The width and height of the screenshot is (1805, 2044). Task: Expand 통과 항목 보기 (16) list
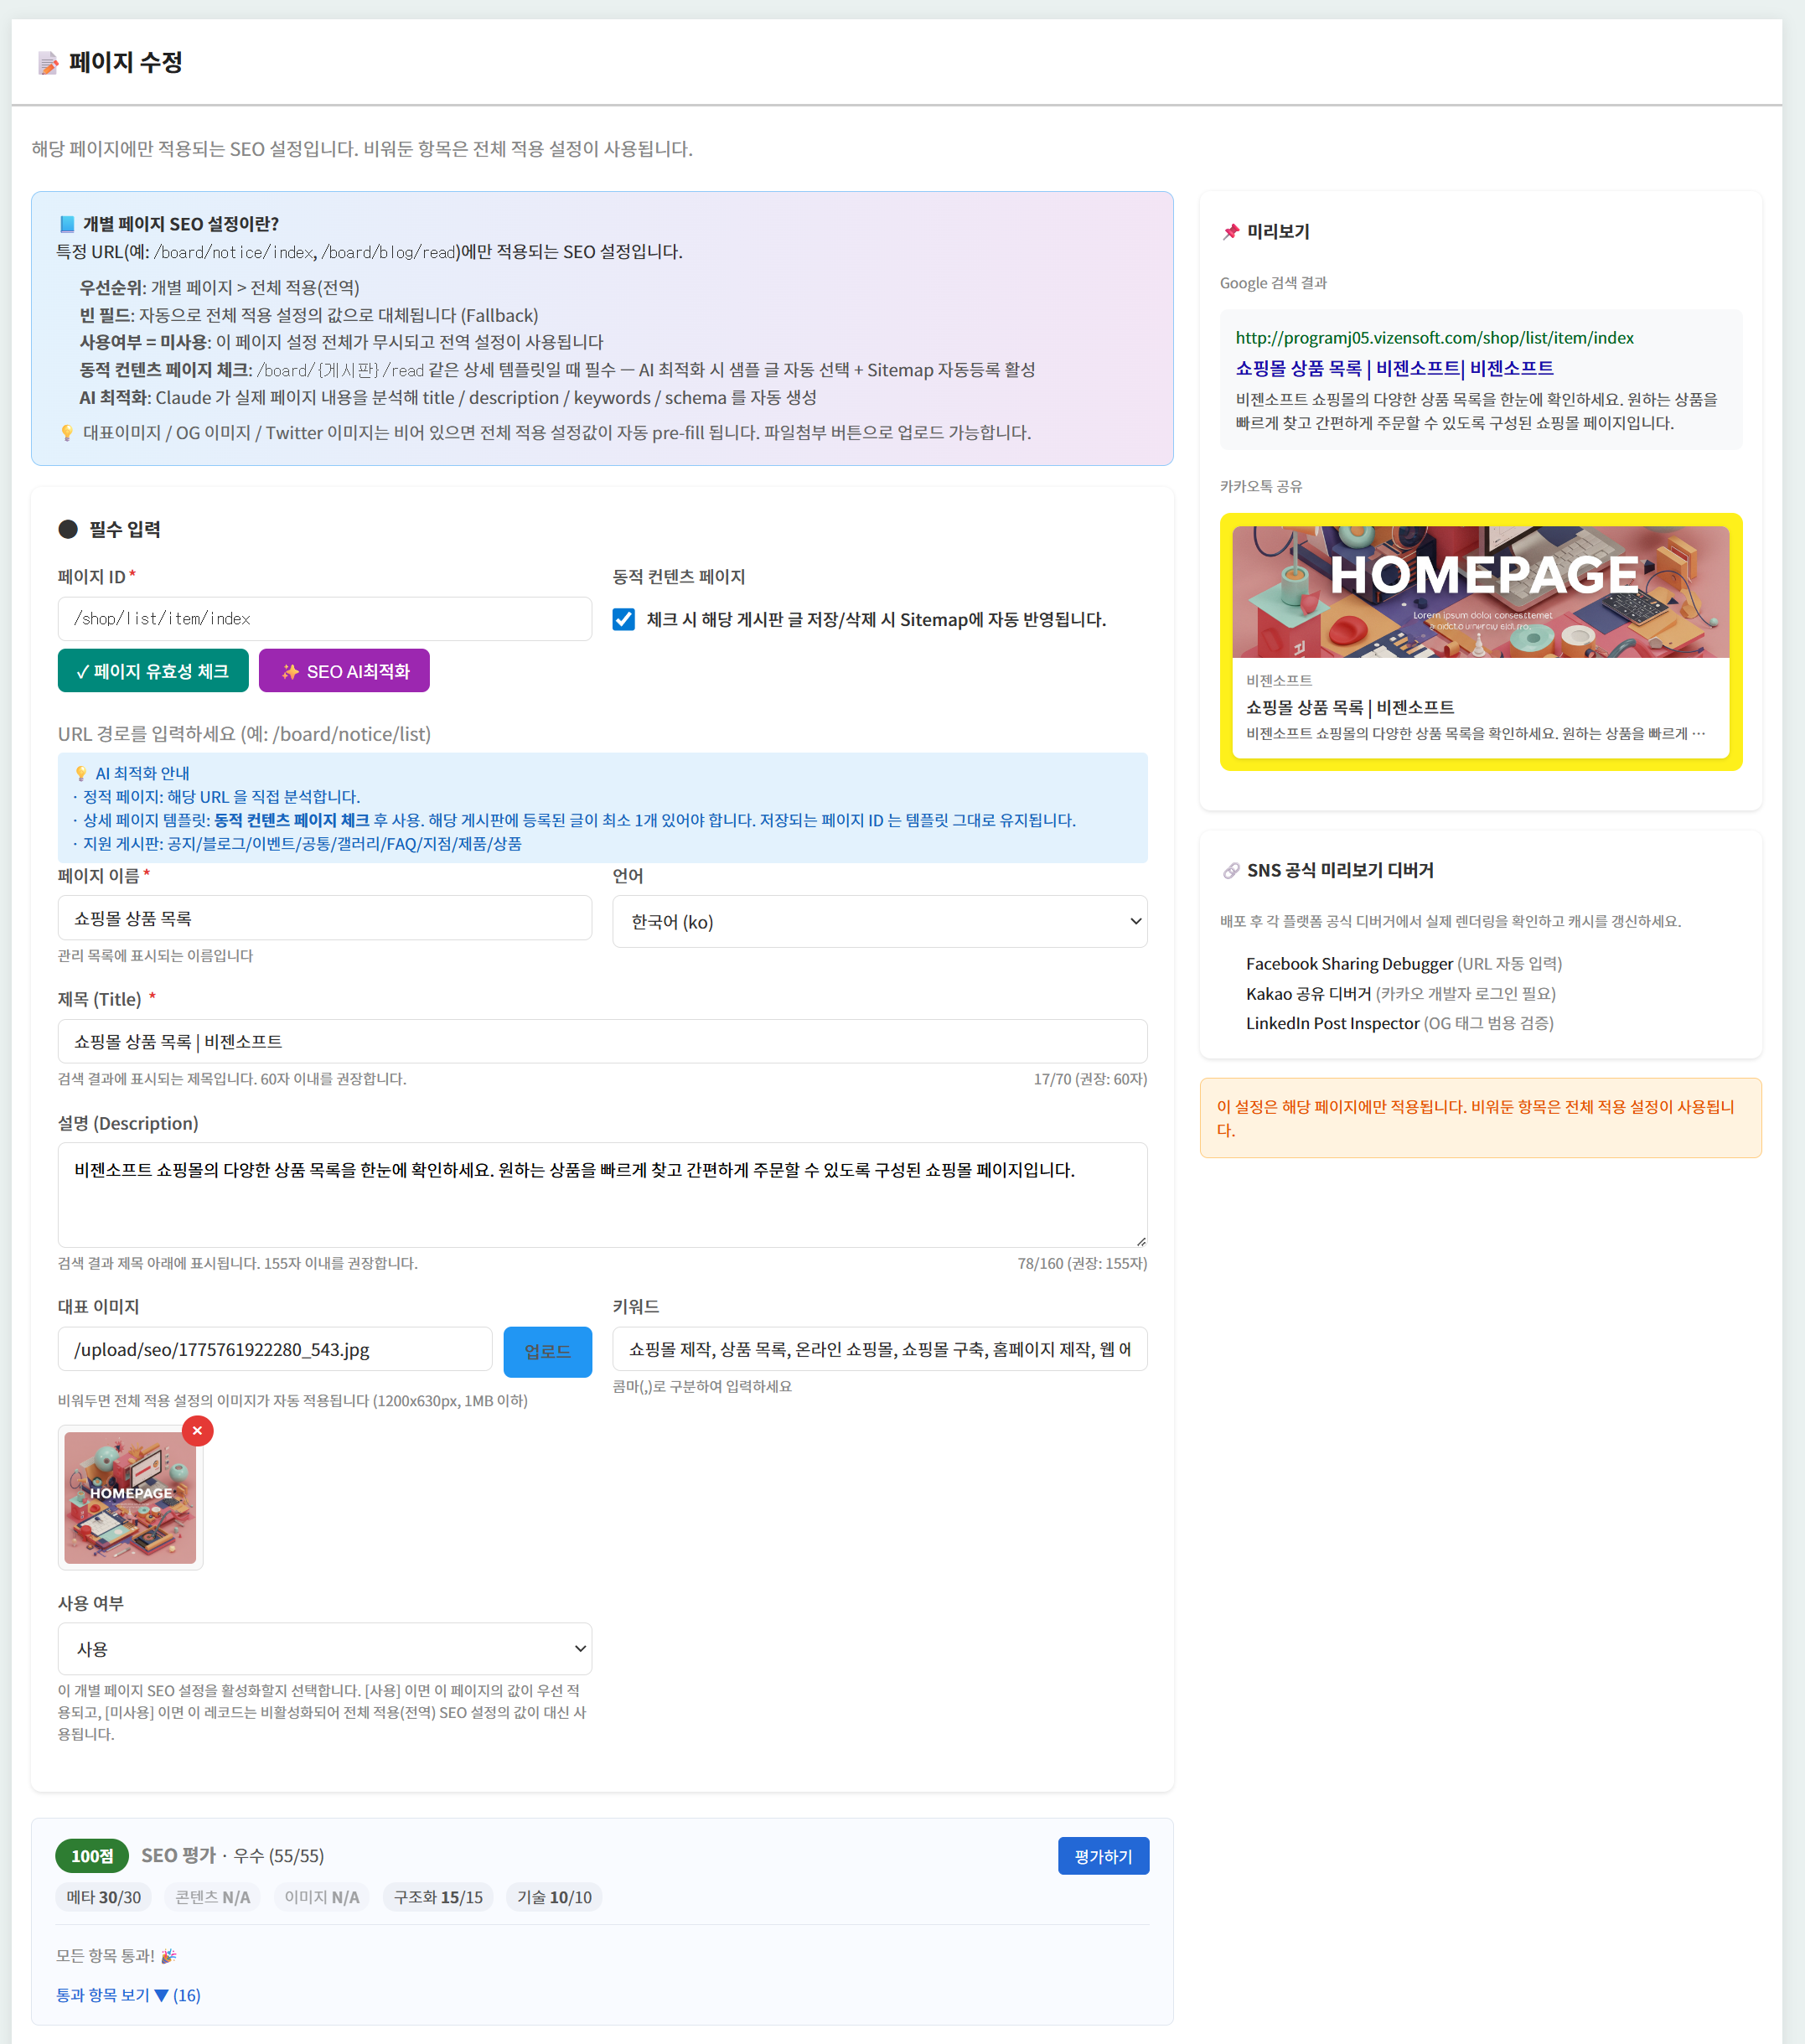(128, 1994)
